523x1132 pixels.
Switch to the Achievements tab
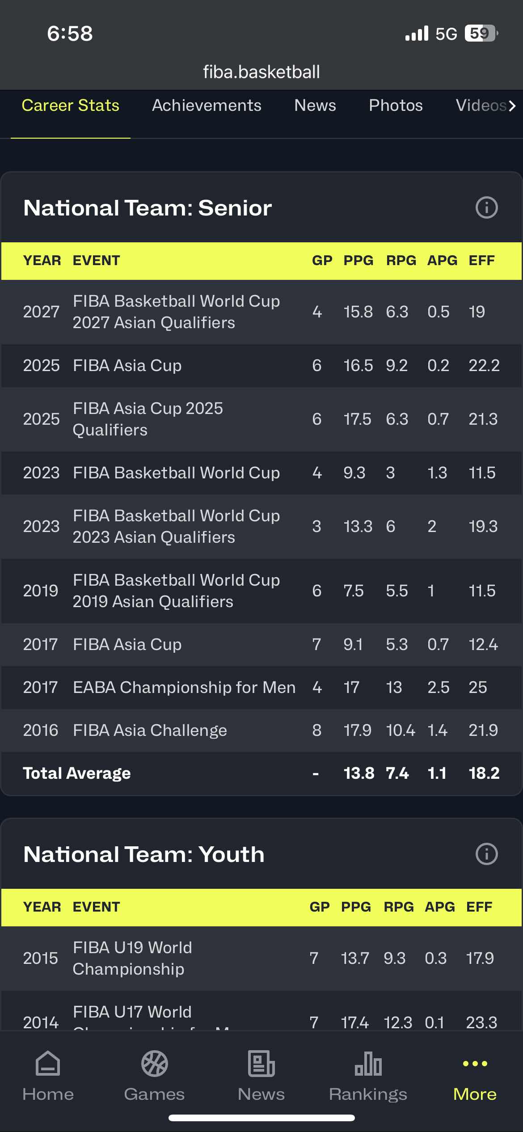[x=207, y=106]
